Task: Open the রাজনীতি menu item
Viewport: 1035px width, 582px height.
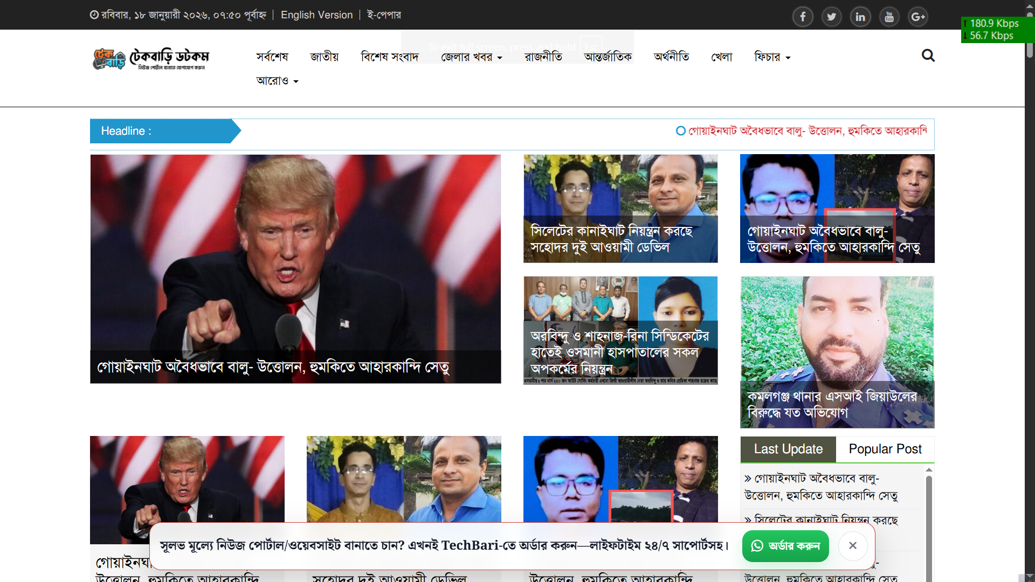Action: [x=543, y=57]
